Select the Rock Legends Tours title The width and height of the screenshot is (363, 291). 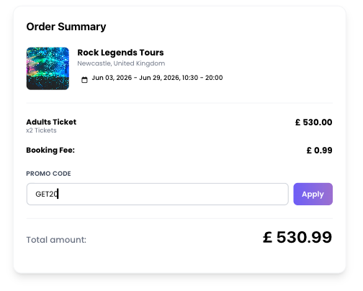tap(120, 53)
